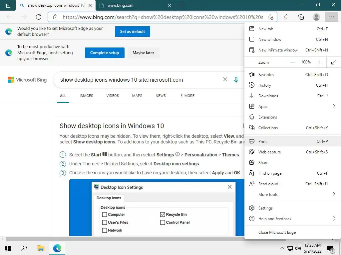This screenshot has width=341, height=255.
Task: Click the user profile avatar
Action: (316, 17)
